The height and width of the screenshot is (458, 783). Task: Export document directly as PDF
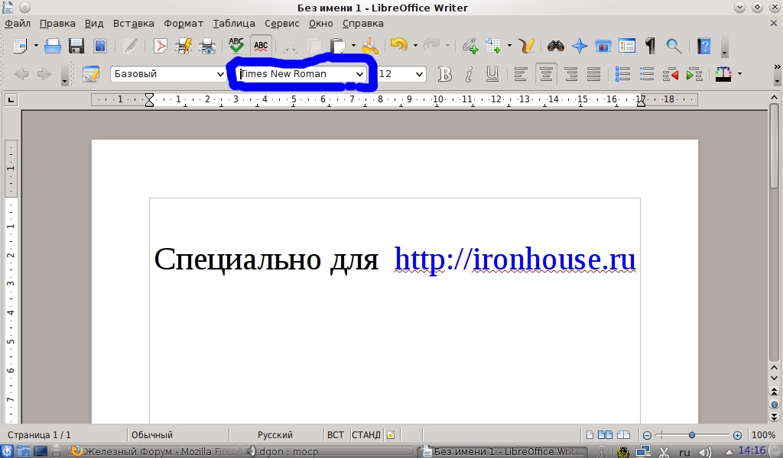[x=161, y=46]
